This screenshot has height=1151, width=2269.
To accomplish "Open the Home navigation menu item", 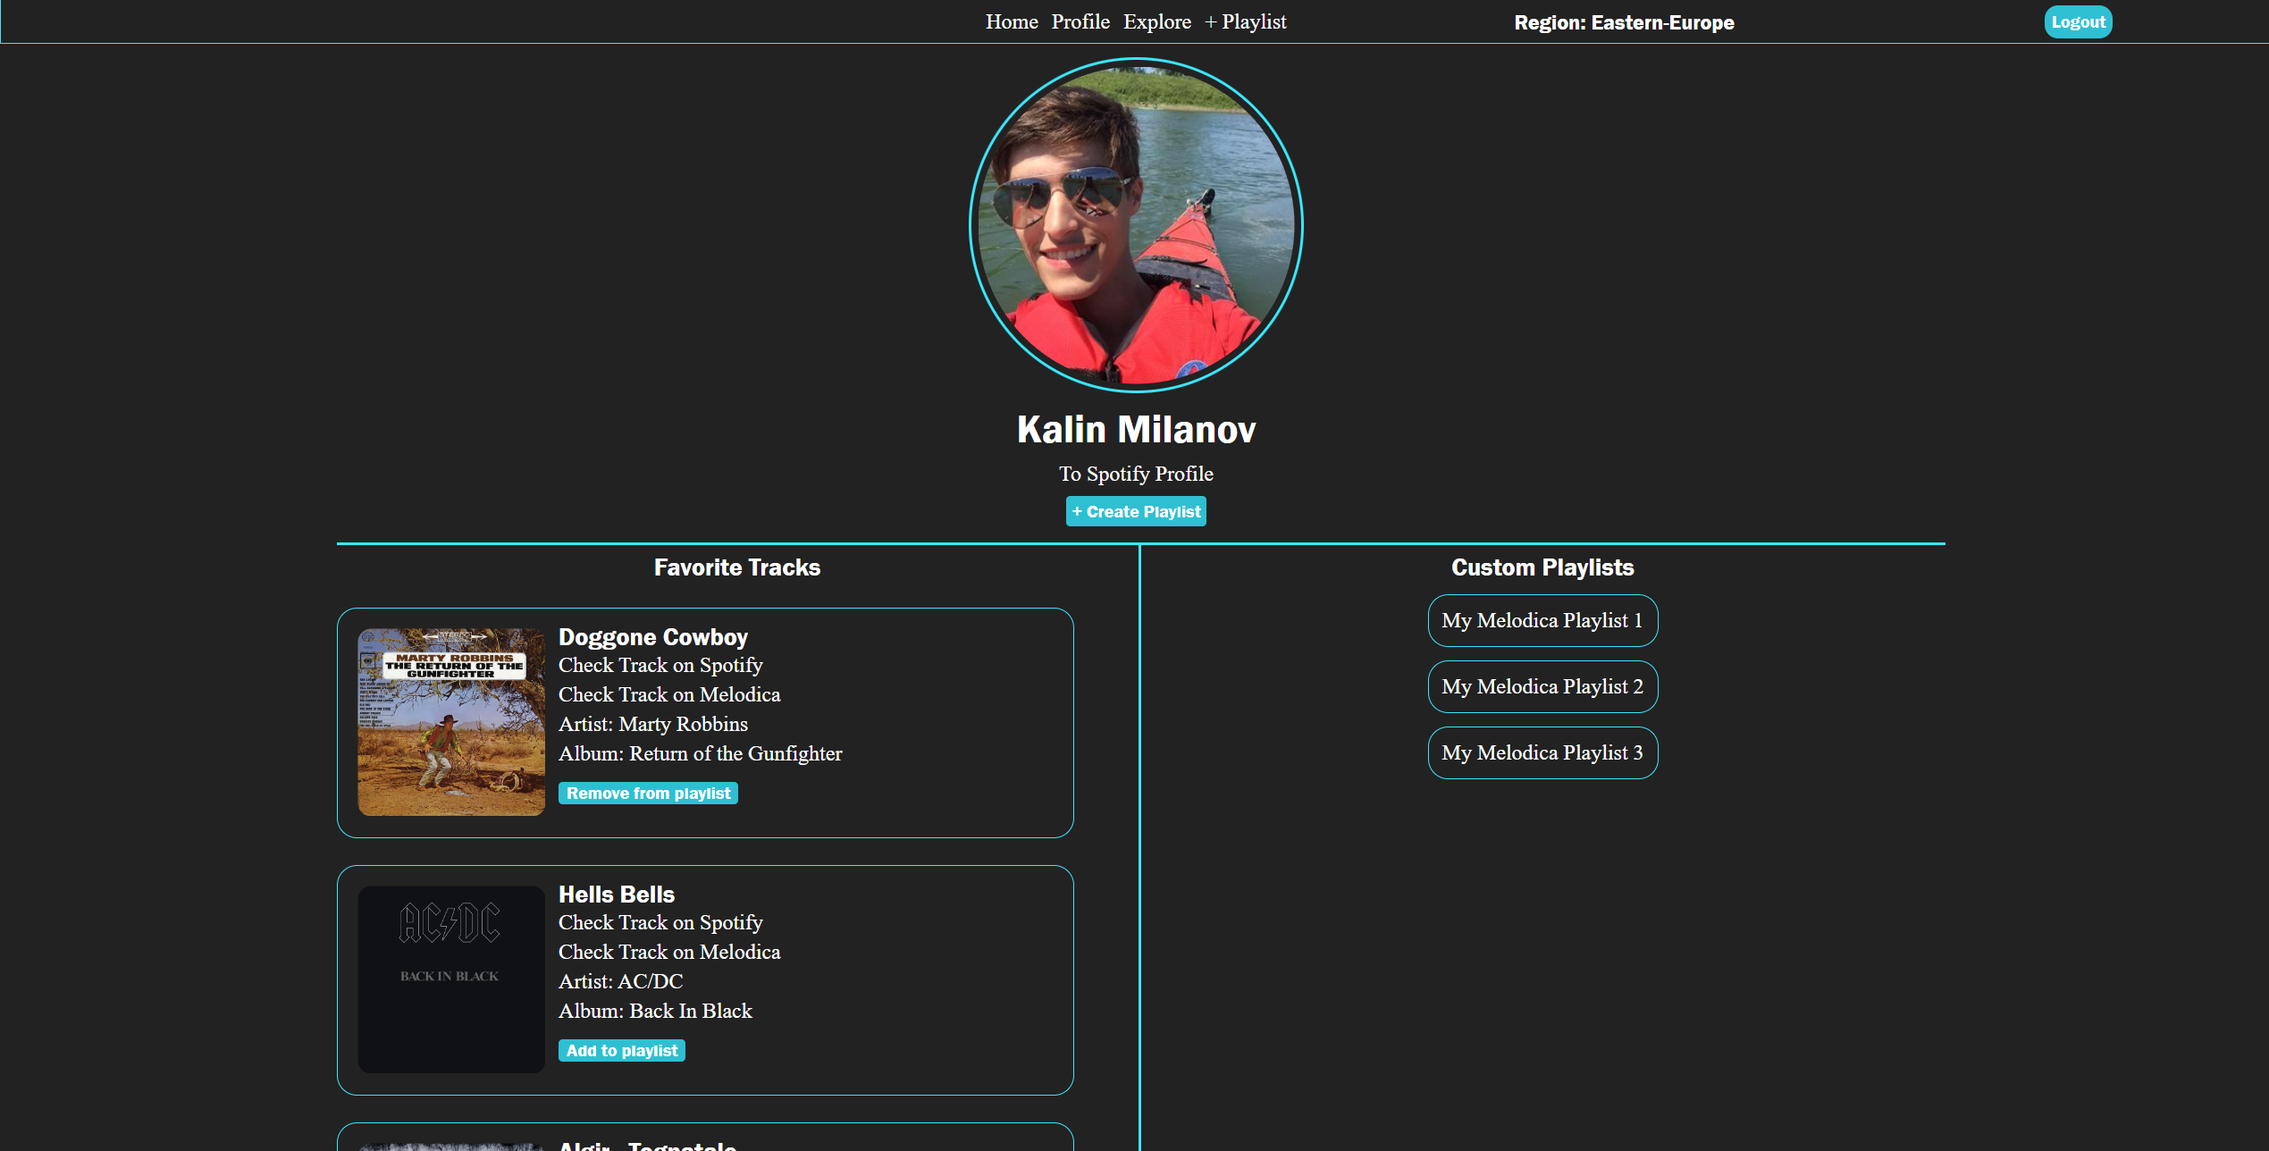I will pyautogui.click(x=1011, y=21).
